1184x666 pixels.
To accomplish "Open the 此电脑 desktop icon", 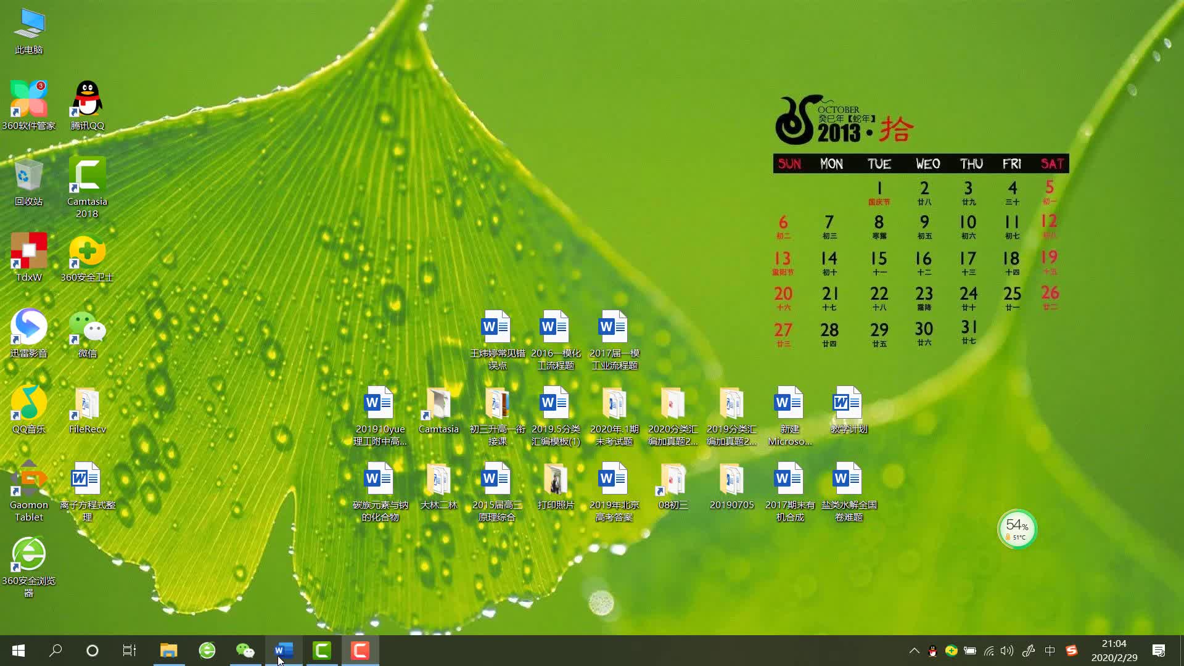I will click(x=29, y=32).
